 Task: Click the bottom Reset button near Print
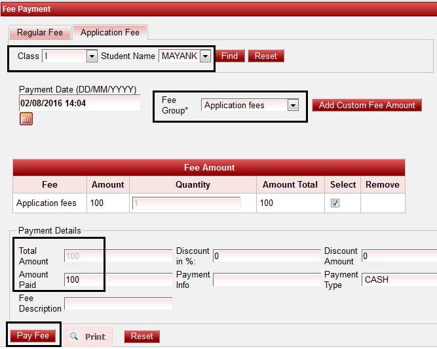[x=142, y=337]
